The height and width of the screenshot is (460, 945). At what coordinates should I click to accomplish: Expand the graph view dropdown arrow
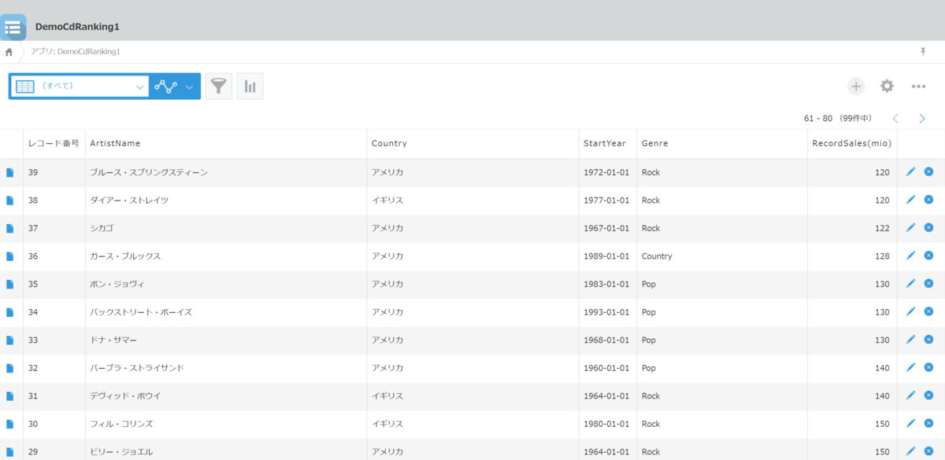[x=189, y=86]
